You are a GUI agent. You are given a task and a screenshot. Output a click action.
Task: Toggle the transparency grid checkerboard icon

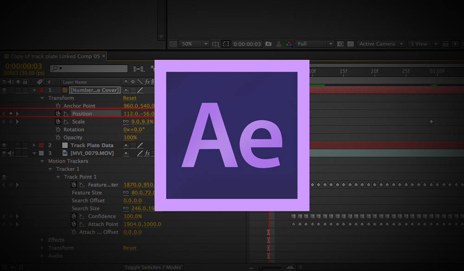350,44
